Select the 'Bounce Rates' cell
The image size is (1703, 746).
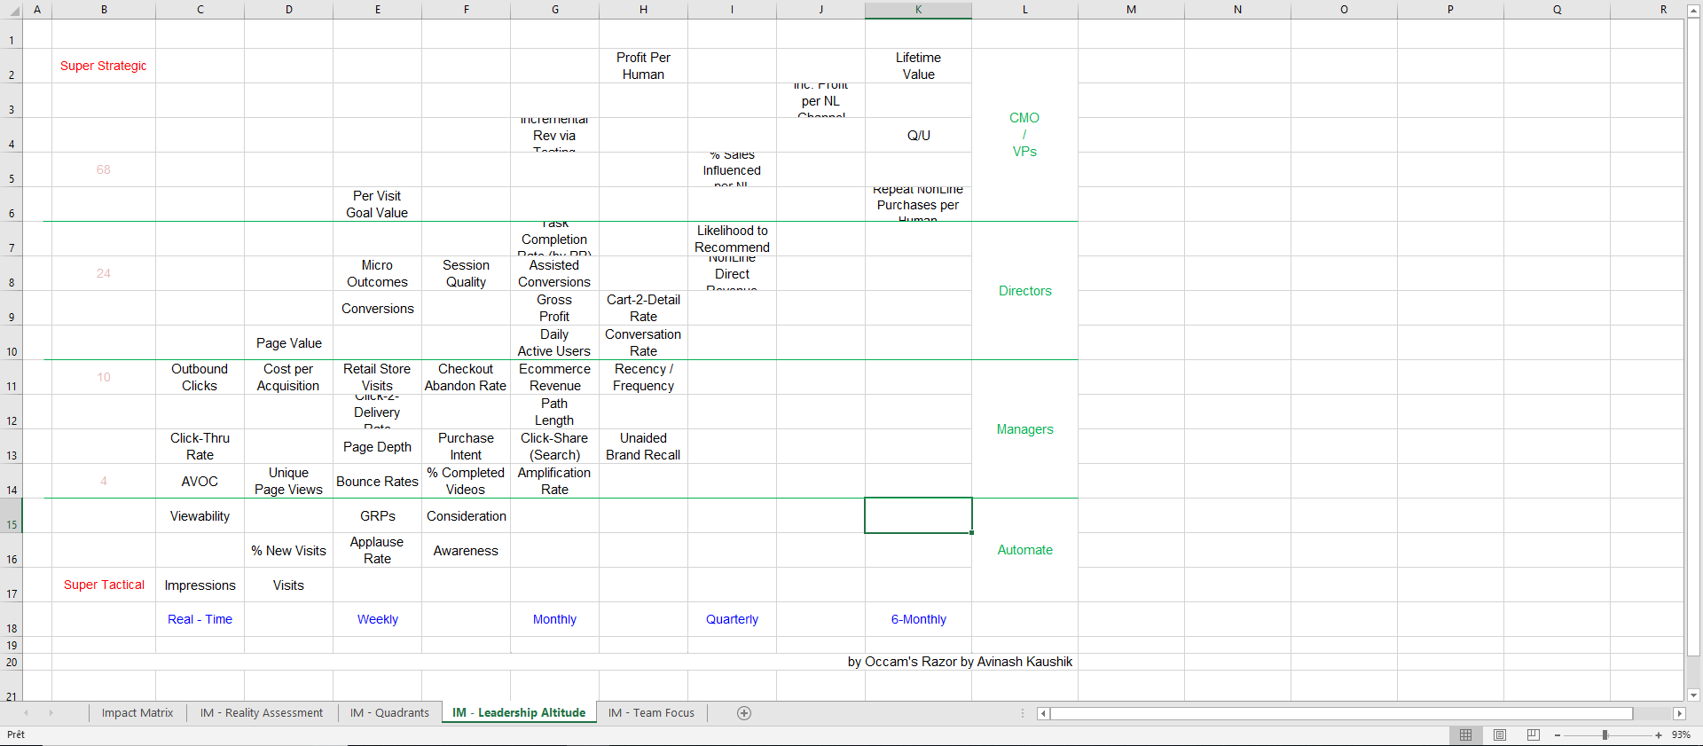pos(377,481)
